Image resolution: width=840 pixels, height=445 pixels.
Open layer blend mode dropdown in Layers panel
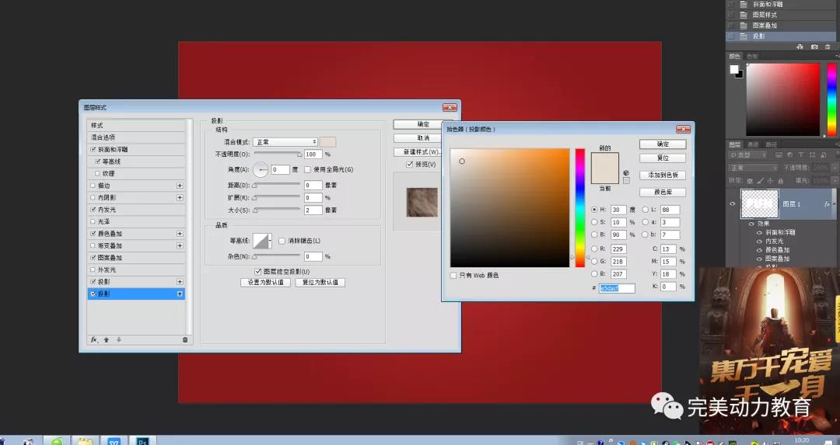753,168
